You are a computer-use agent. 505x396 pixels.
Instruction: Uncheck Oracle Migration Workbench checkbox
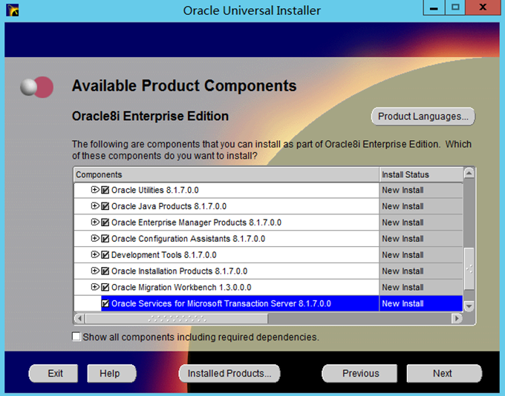click(105, 287)
